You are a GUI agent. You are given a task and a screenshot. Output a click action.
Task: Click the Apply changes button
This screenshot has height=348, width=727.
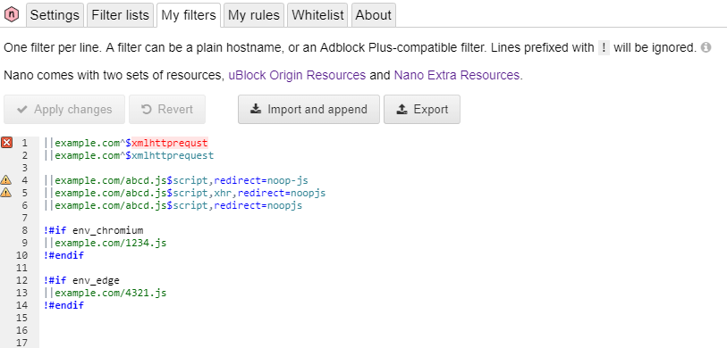click(x=64, y=109)
